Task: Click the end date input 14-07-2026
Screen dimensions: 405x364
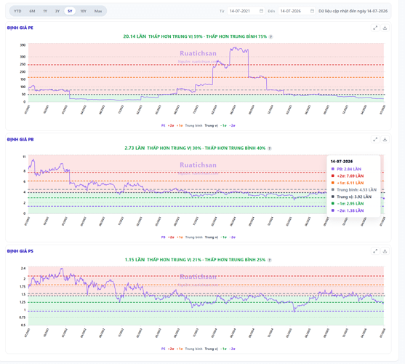Action: point(297,11)
